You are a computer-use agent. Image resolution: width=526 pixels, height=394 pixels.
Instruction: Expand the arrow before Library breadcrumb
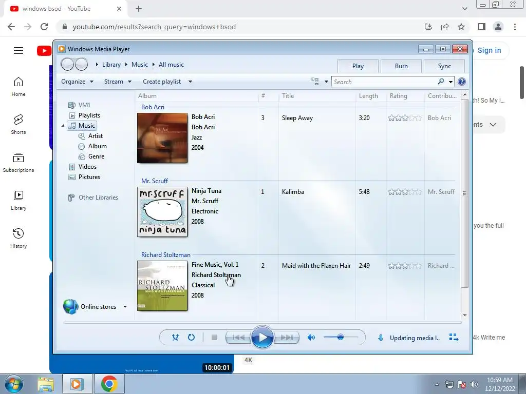pyautogui.click(x=97, y=64)
